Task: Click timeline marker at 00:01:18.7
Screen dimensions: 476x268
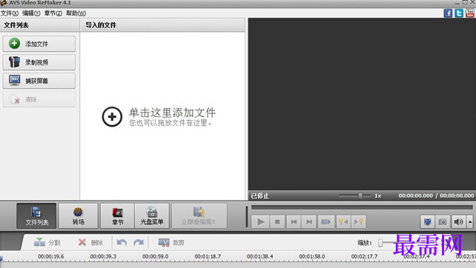Action: click(208, 256)
